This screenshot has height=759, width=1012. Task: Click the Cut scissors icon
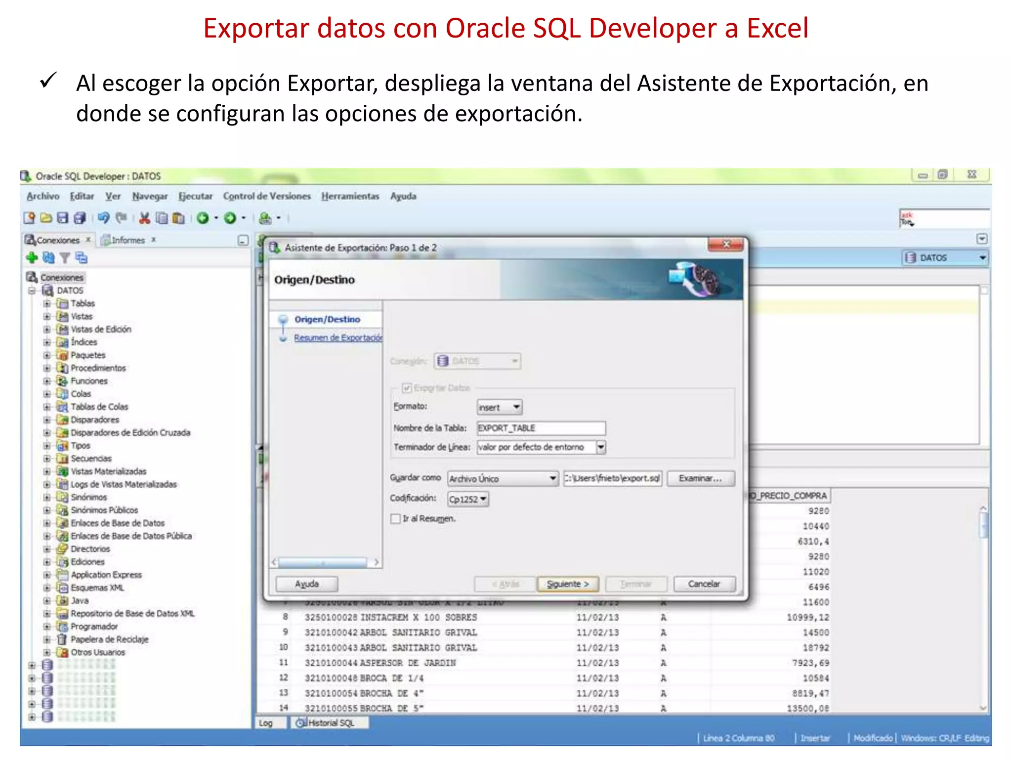point(144,218)
